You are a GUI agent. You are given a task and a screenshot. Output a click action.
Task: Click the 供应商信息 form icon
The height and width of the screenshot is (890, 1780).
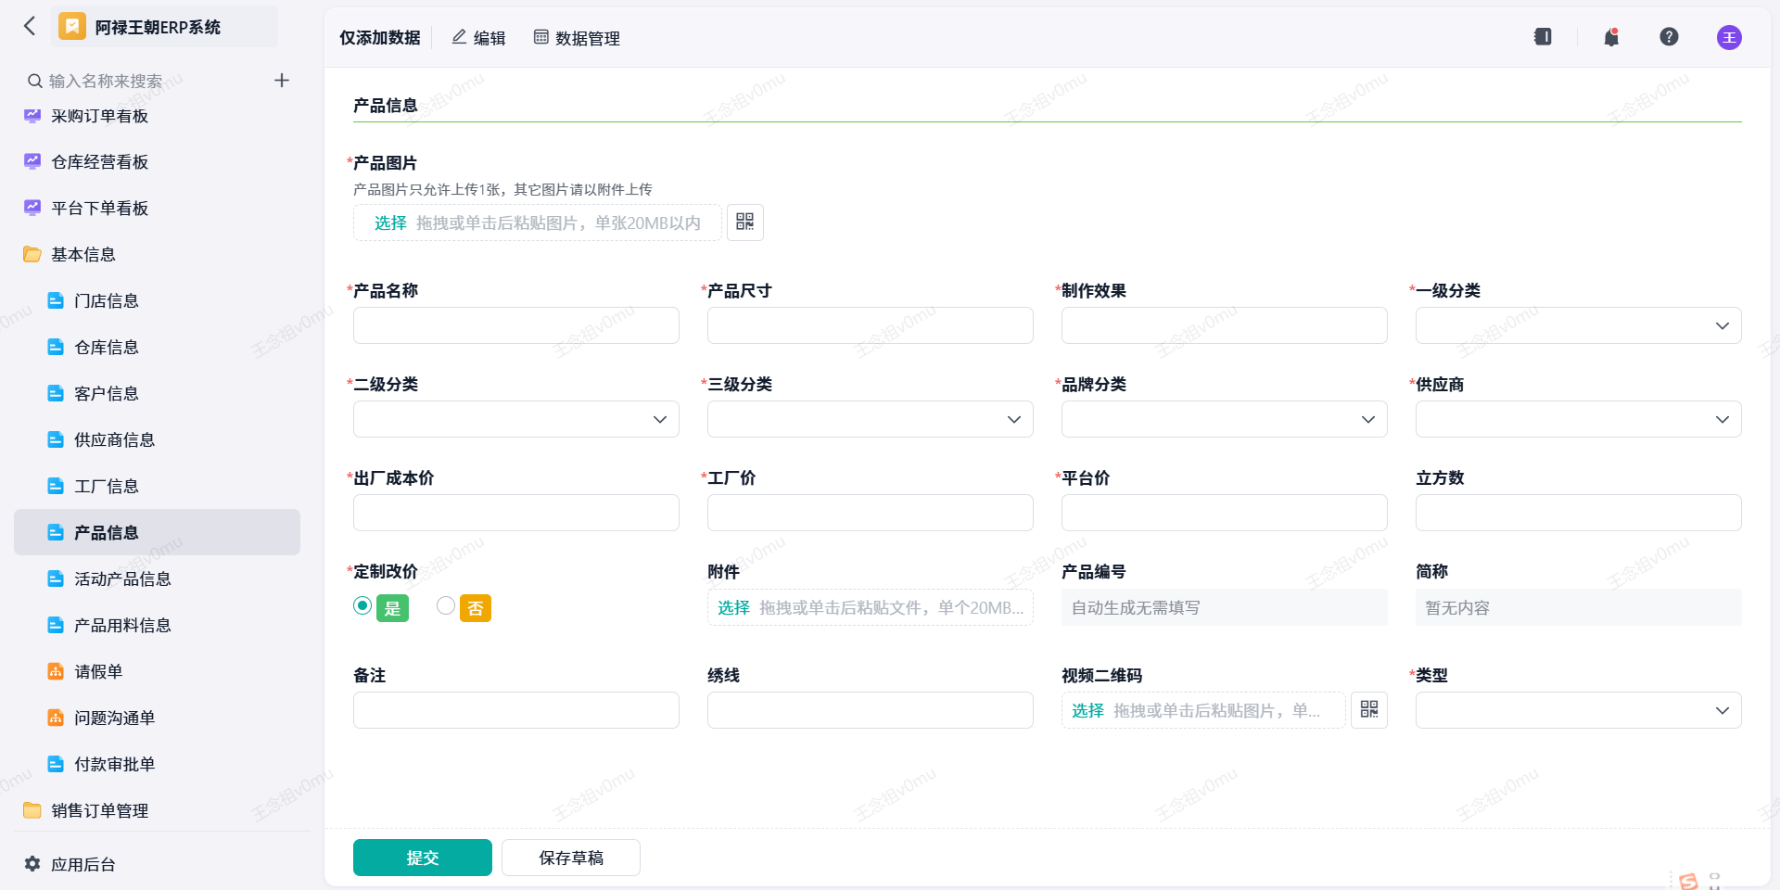(x=56, y=439)
